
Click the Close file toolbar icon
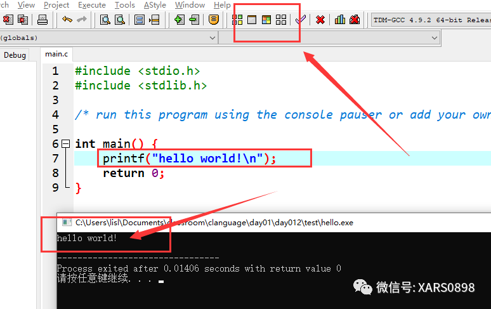pos(8,20)
